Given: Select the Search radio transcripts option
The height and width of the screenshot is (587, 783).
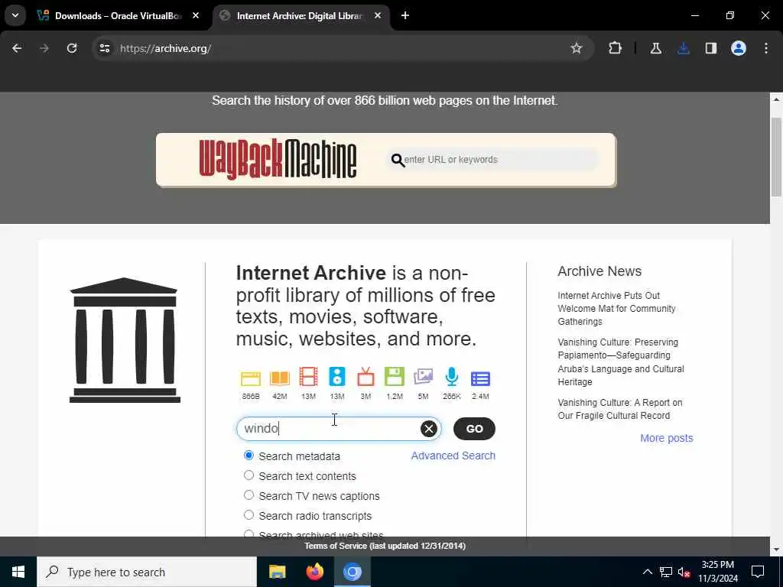Looking at the screenshot, I should pyautogui.click(x=249, y=515).
